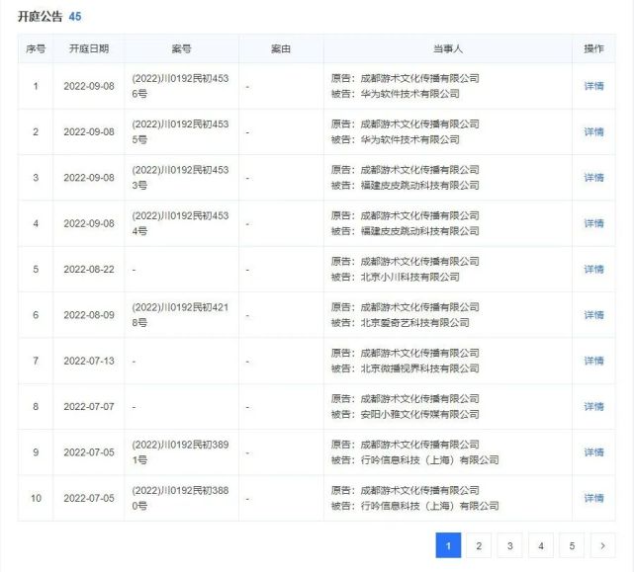Viewport: 634px width, 572px height.
Task: Open 详情 for the 2022-07-13 hearing
Action: [593, 361]
